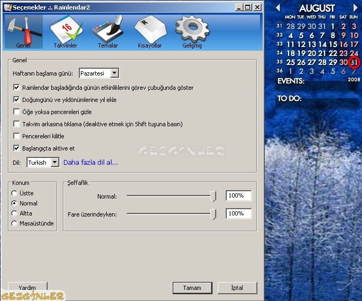Open the Gelişmiş gear icon
362x301 pixels.
coord(192,32)
